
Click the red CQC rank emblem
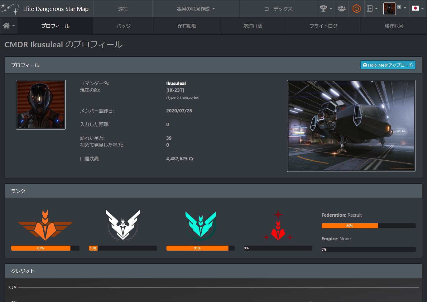(x=278, y=225)
